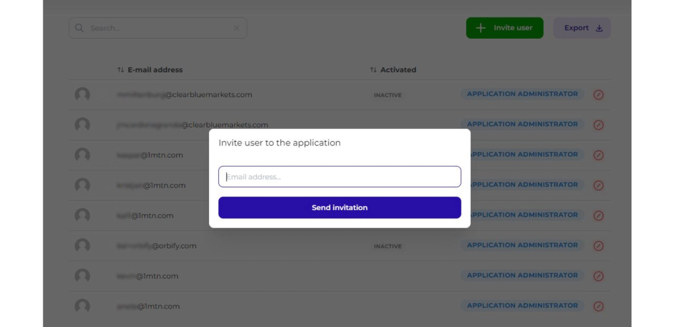Revoke access icon for first clearbluemarkets.com user
Screen dimensions: 674x327
[x=599, y=94]
